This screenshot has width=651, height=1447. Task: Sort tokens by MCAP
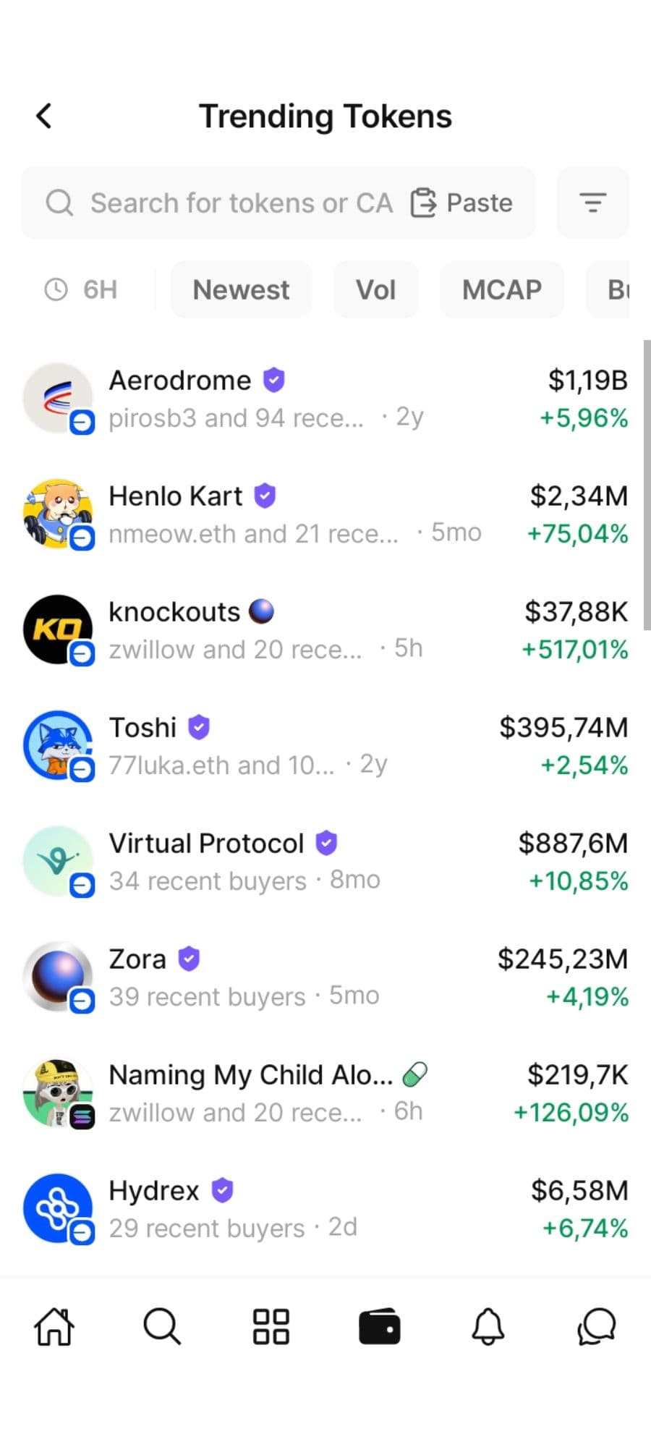pyautogui.click(x=501, y=290)
